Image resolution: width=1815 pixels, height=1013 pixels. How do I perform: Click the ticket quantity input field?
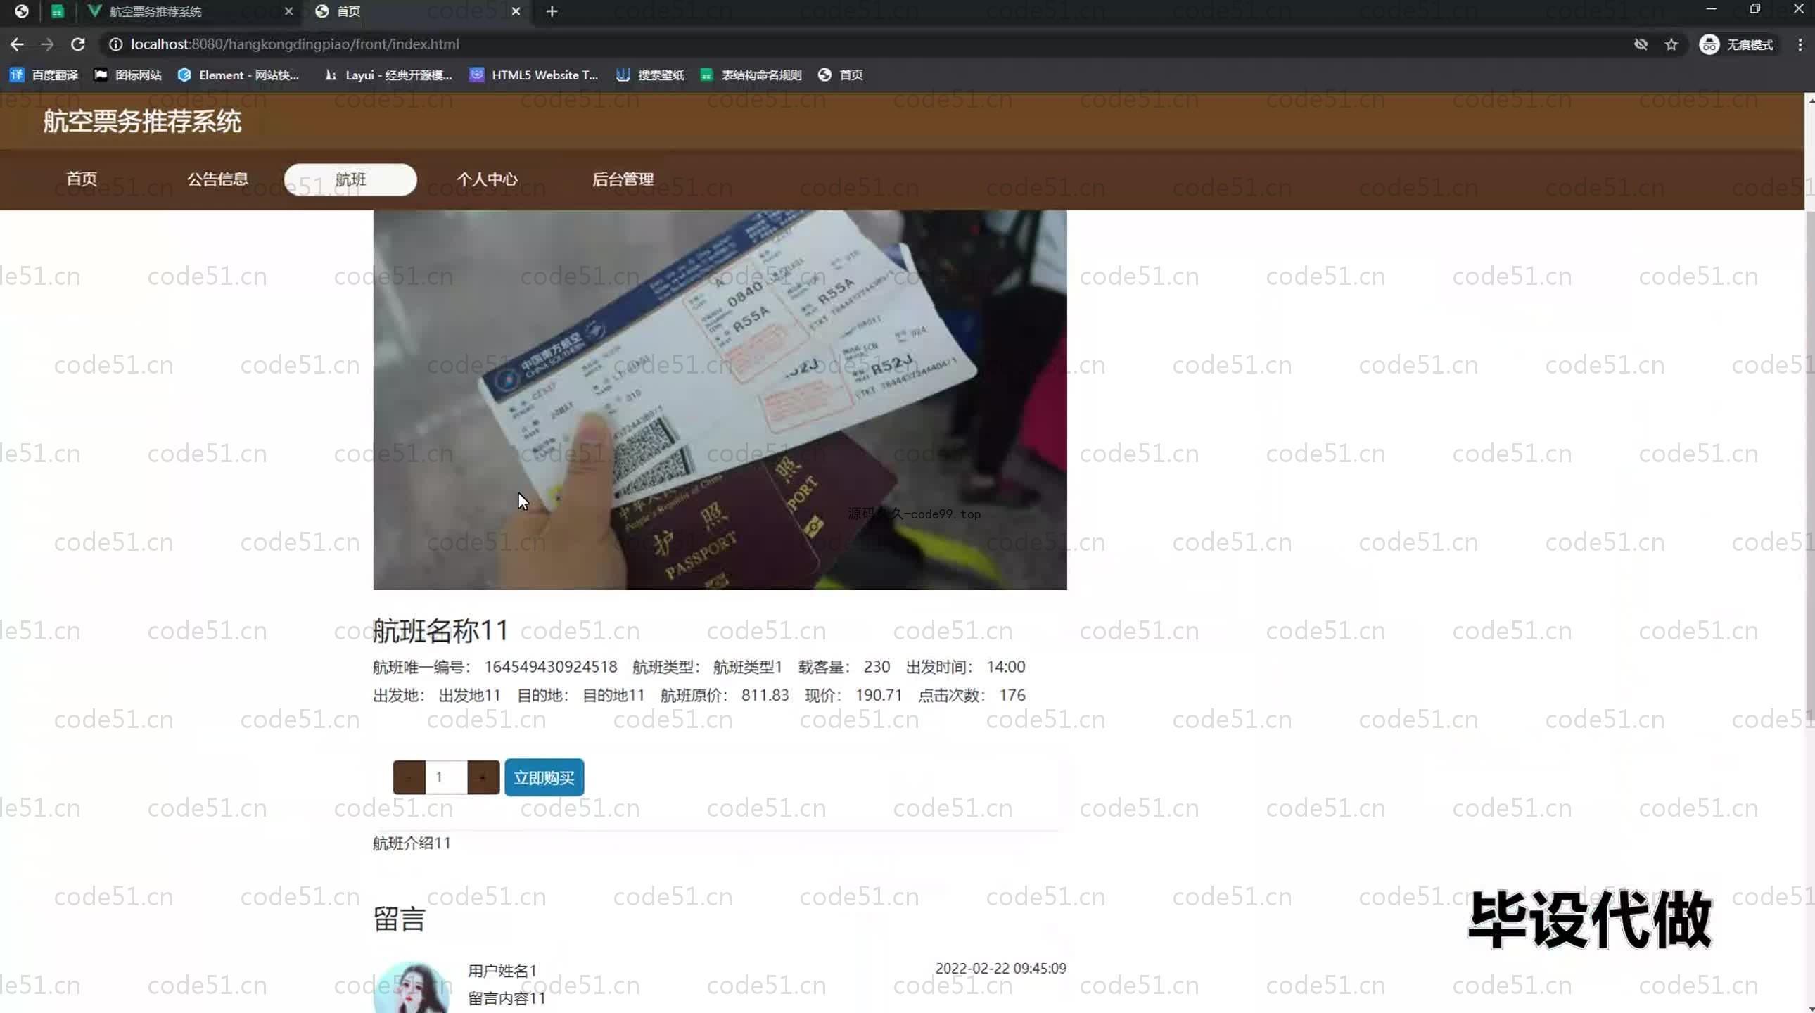pos(446,777)
